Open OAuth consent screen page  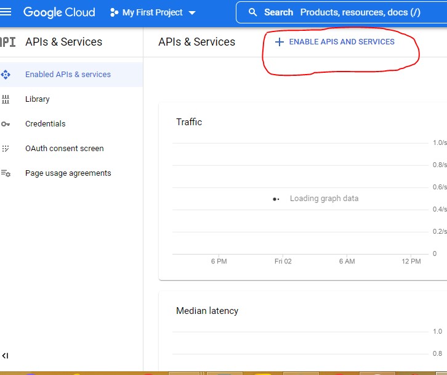pyautogui.click(x=64, y=149)
